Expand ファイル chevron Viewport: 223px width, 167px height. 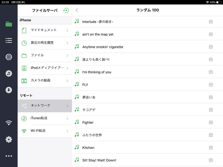click(67, 56)
